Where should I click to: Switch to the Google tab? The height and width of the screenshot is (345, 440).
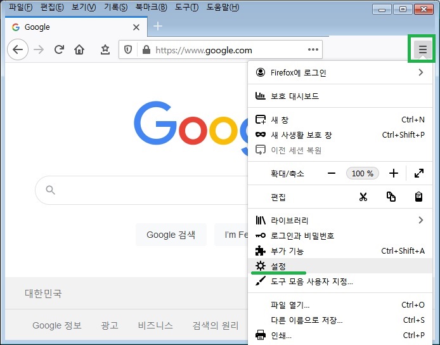[76, 27]
